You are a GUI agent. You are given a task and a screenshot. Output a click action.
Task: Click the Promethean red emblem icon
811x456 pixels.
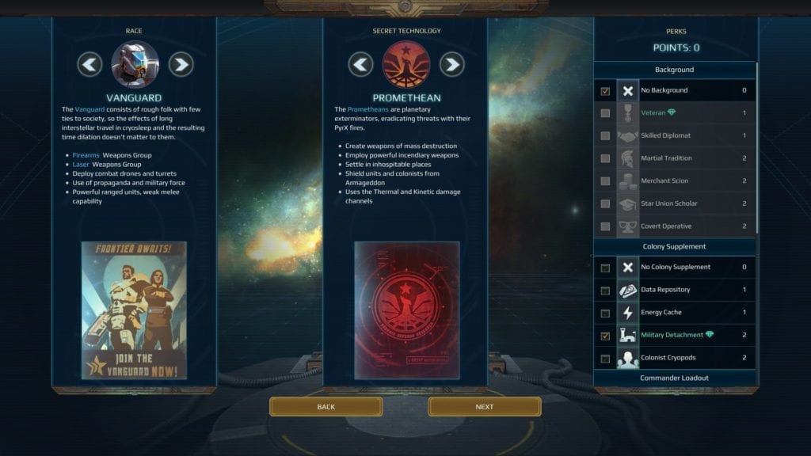(406, 65)
